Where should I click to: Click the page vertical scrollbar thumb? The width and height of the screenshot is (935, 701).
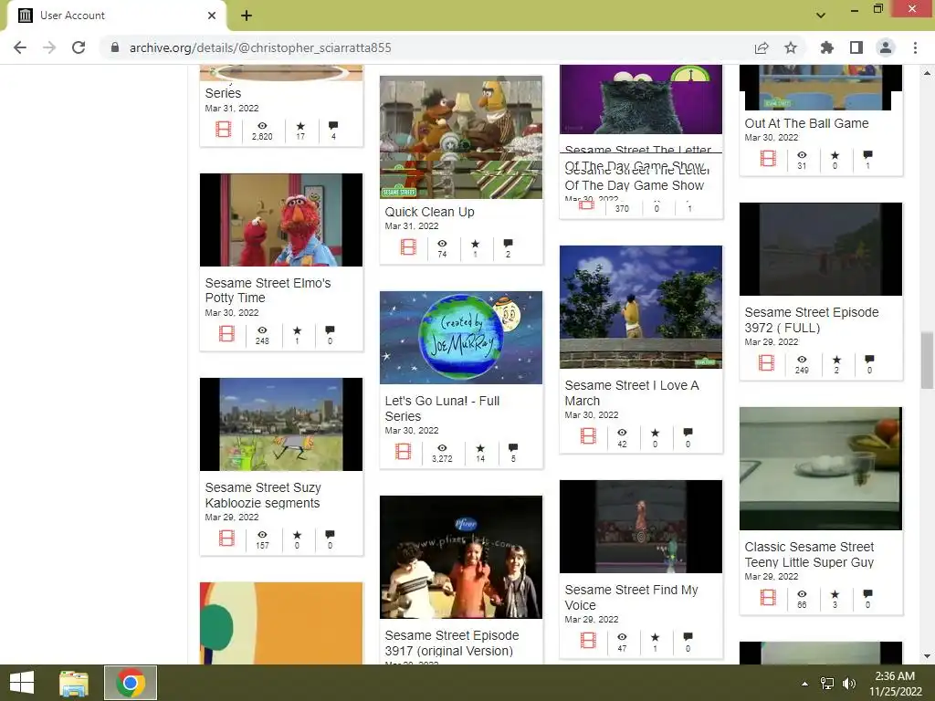(927, 360)
